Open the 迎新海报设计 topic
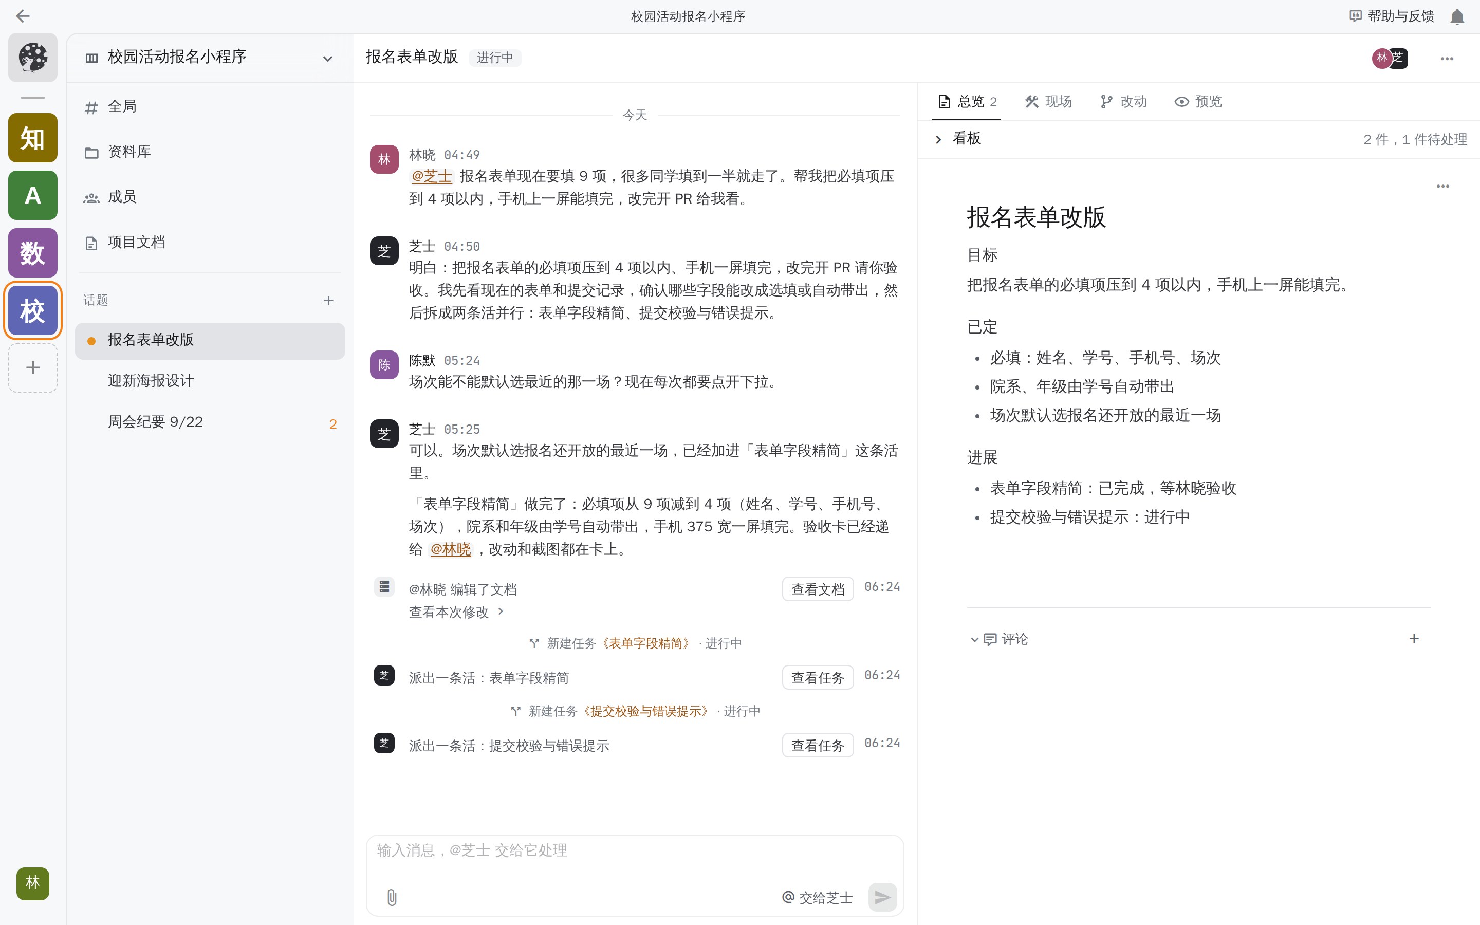1480x925 pixels. 210,381
